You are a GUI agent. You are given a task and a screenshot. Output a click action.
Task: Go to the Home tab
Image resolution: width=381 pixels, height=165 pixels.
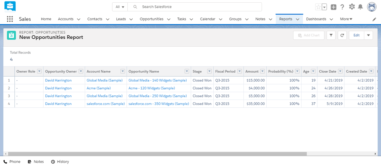46,19
